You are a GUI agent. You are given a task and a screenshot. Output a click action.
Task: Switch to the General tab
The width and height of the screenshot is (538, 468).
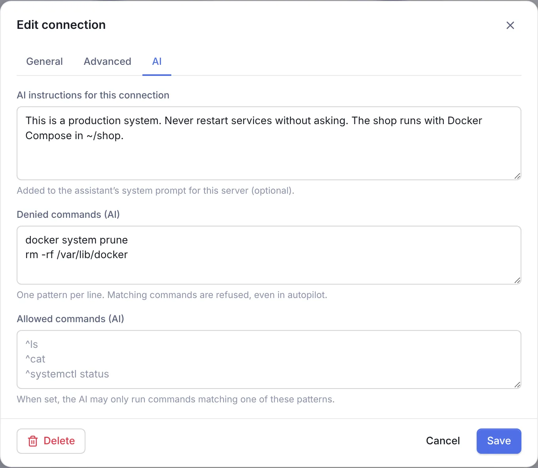pyautogui.click(x=44, y=61)
